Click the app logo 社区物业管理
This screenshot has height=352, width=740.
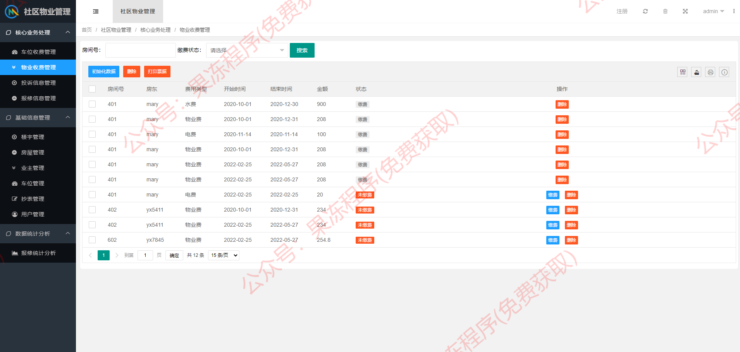coord(38,12)
